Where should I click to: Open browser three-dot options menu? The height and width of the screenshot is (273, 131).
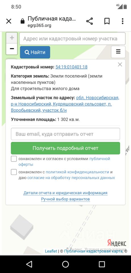tap(122, 21)
